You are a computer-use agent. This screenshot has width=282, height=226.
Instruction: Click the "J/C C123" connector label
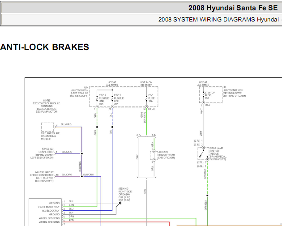(x=166, y=155)
